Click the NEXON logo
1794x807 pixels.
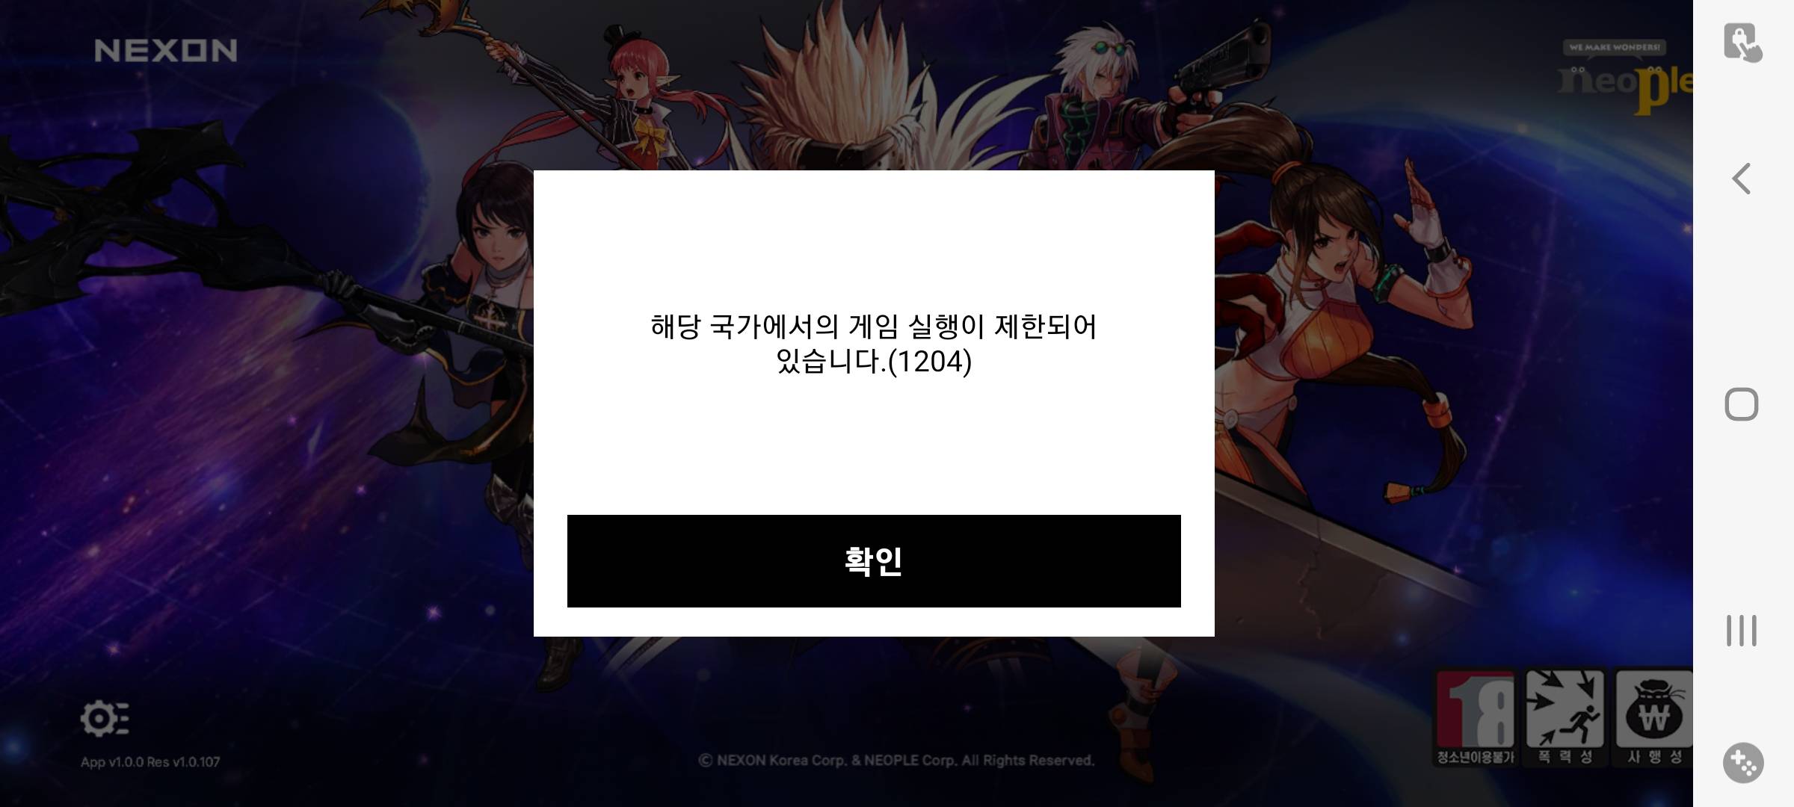click(166, 51)
